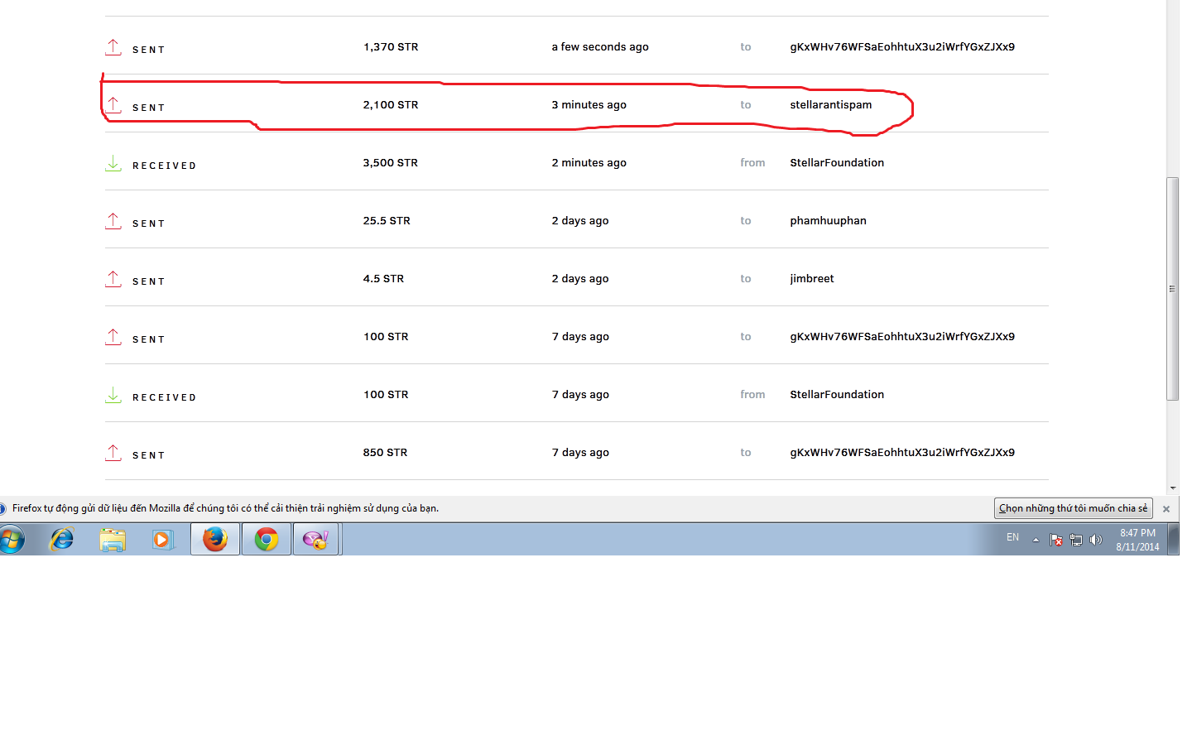
Task: Open the network icon in the system tray
Action: pos(1076,540)
